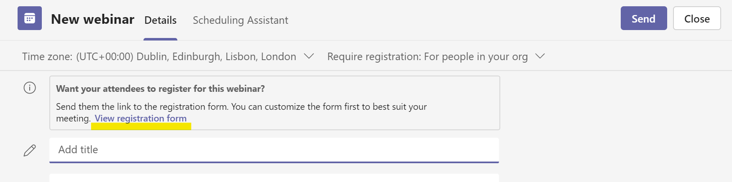732x182 pixels.
Task: Click the purple calendar webinar icon
Action: tap(30, 18)
